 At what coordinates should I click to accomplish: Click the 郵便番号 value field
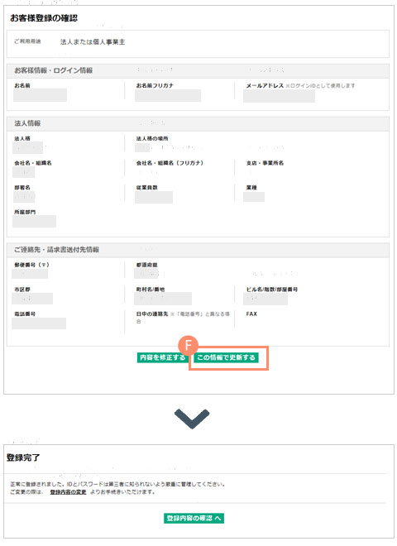point(30,274)
